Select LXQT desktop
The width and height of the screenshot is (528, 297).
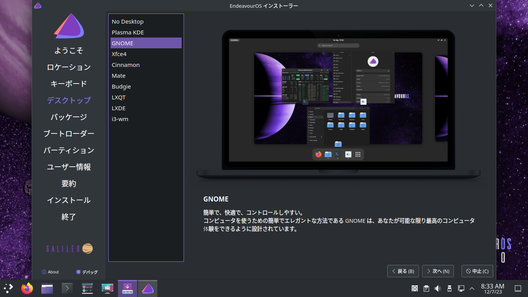[x=146, y=97]
